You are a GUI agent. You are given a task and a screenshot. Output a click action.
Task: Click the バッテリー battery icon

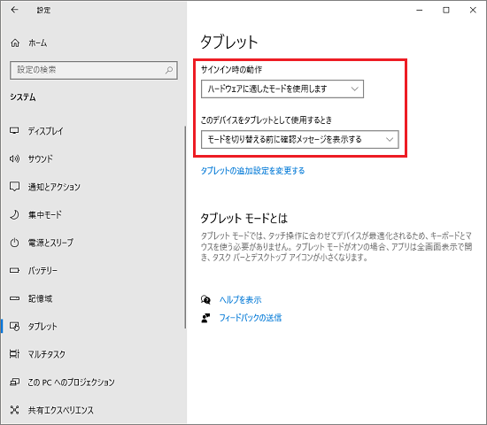(14, 271)
